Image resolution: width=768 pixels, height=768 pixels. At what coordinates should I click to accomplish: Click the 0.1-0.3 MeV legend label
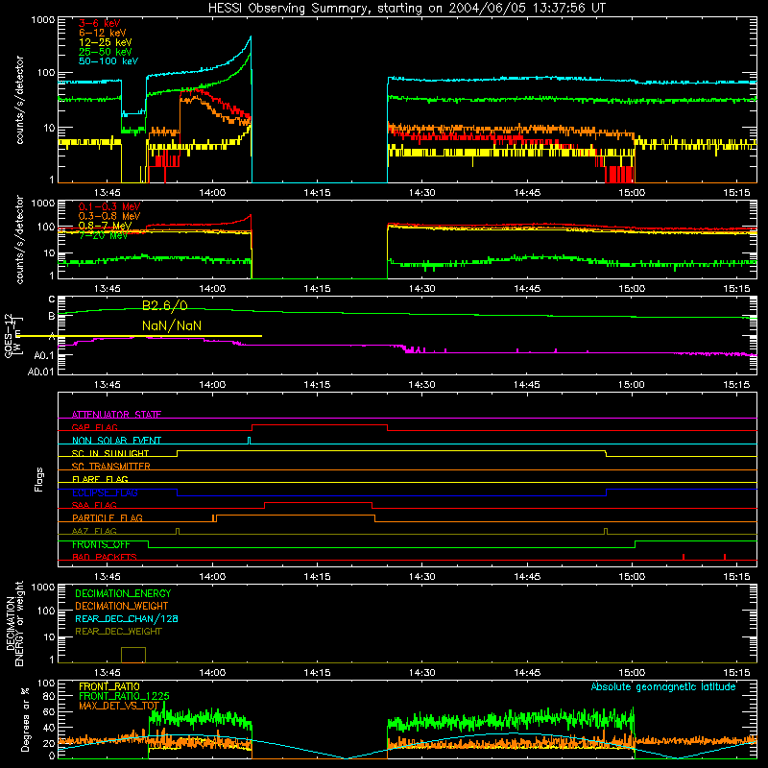tap(109, 206)
